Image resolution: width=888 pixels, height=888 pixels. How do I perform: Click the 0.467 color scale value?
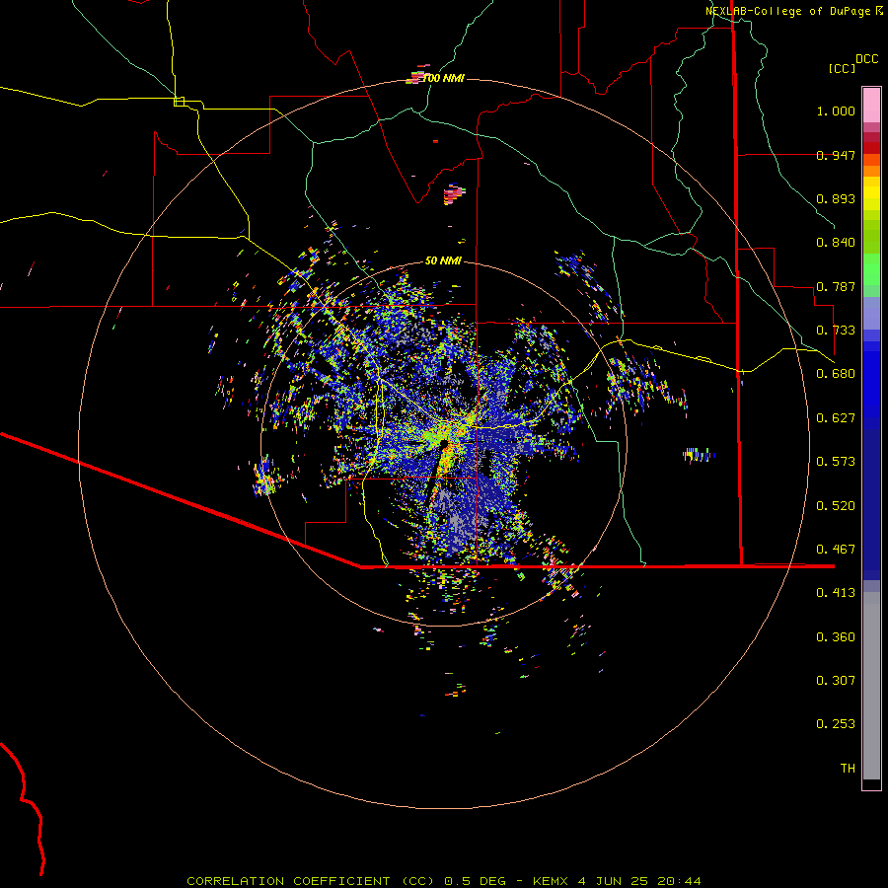(836, 550)
